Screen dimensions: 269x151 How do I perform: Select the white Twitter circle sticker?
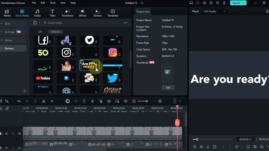point(90,40)
